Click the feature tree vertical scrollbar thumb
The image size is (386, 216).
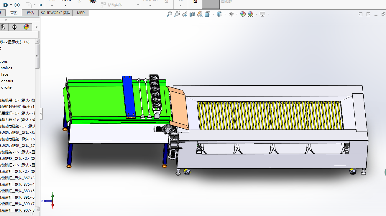37,56
